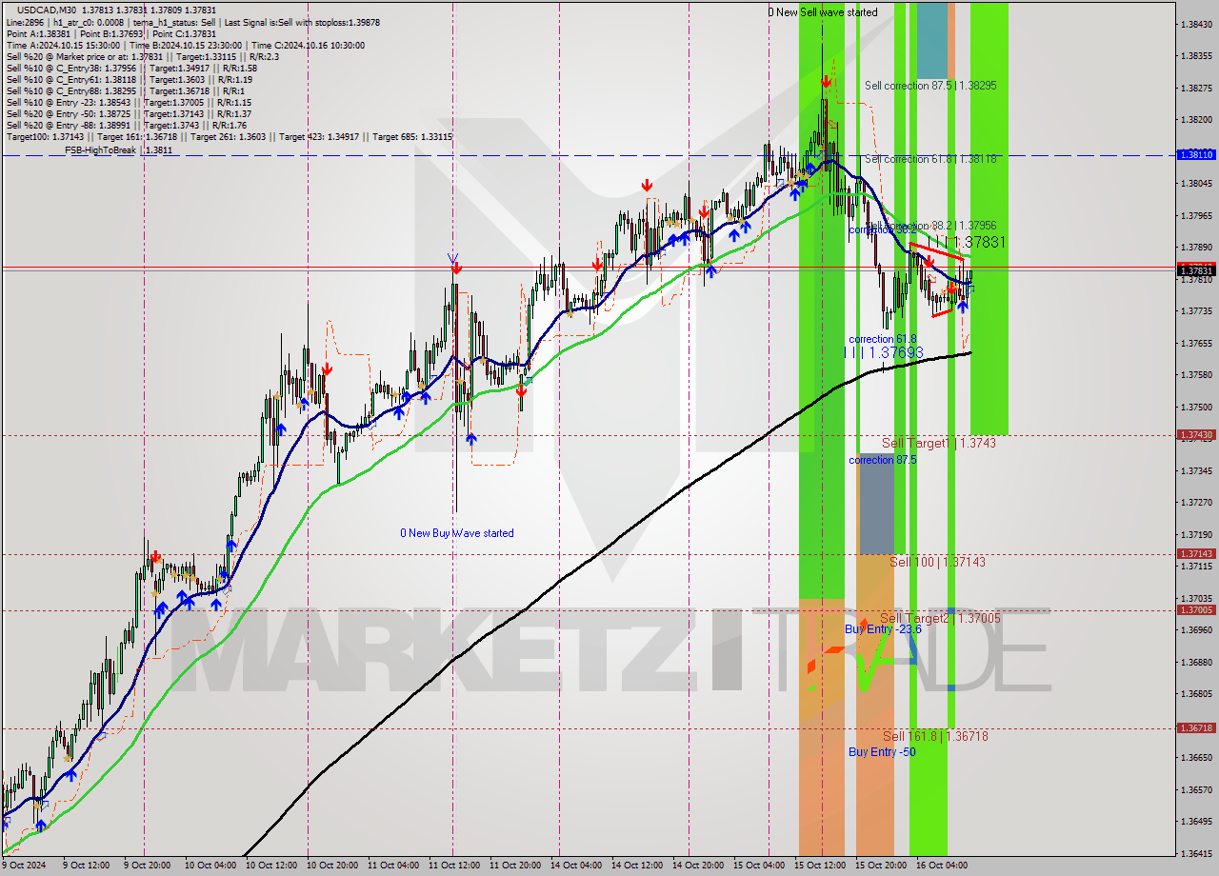
Task: Click the USDCAD,M30 chart title
Action: click(x=49, y=9)
